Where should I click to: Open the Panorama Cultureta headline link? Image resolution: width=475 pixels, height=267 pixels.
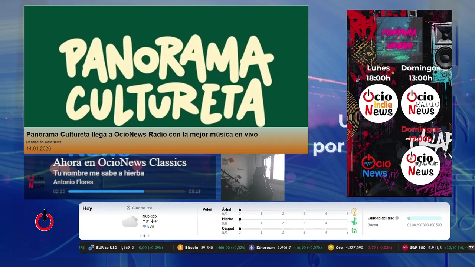pos(142,134)
